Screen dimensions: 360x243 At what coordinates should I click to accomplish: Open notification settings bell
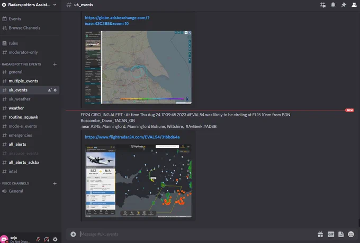pyautogui.click(x=333, y=5)
